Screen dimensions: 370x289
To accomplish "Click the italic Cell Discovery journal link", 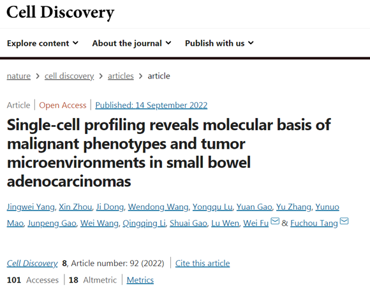I will click(32, 263).
